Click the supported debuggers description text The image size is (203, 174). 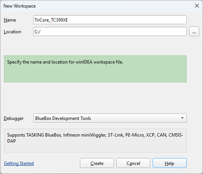[95, 138]
